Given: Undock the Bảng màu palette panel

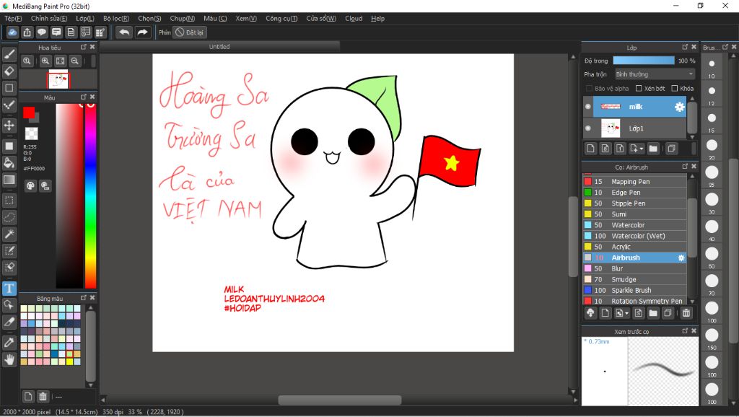Looking at the screenshot, I should coord(84,298).
